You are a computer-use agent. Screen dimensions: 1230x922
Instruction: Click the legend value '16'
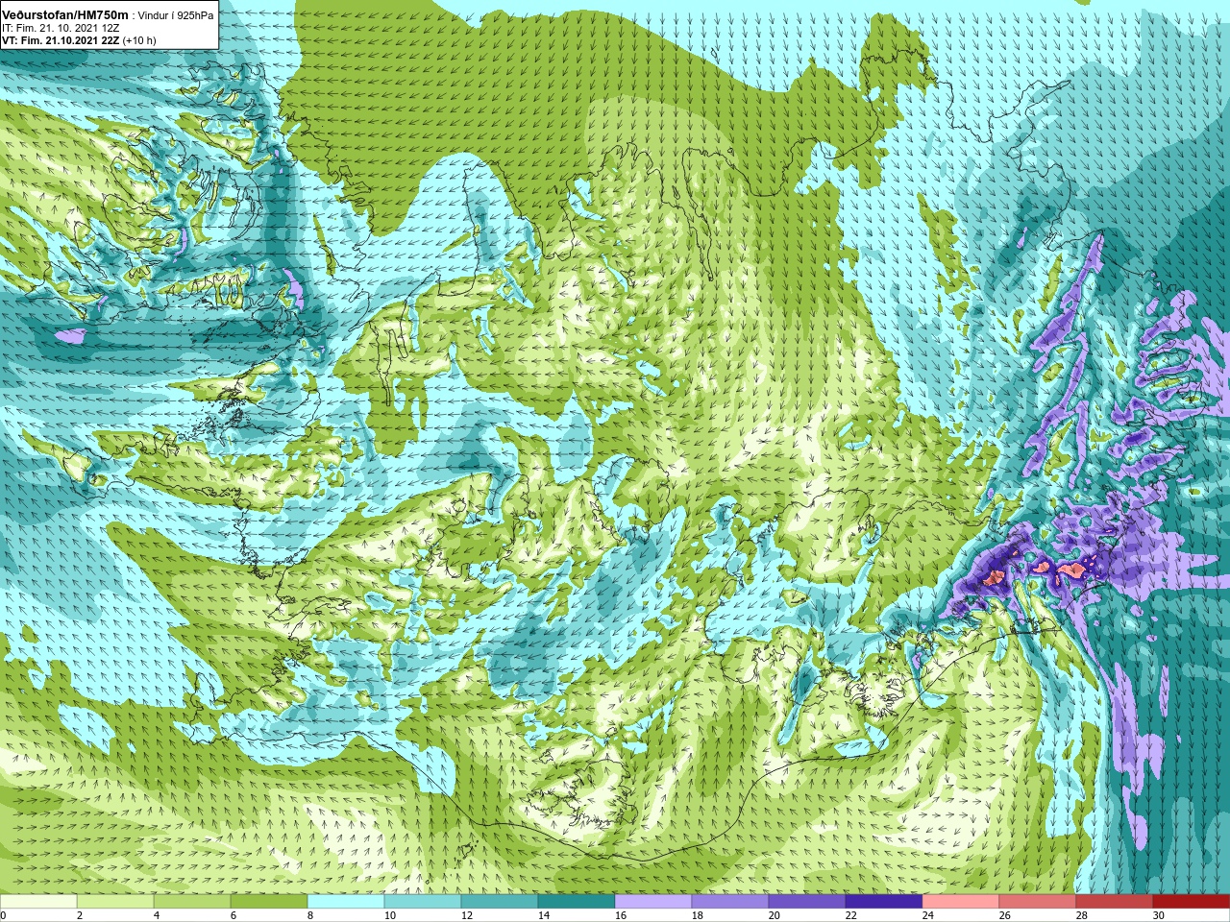[x=621, y=915]
